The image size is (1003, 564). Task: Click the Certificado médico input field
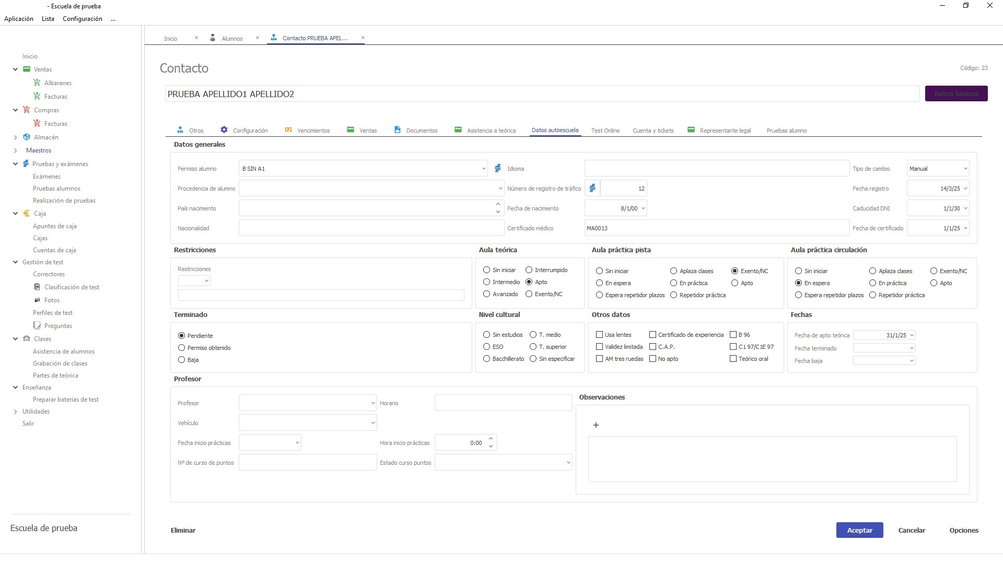(x=716, y=228)
